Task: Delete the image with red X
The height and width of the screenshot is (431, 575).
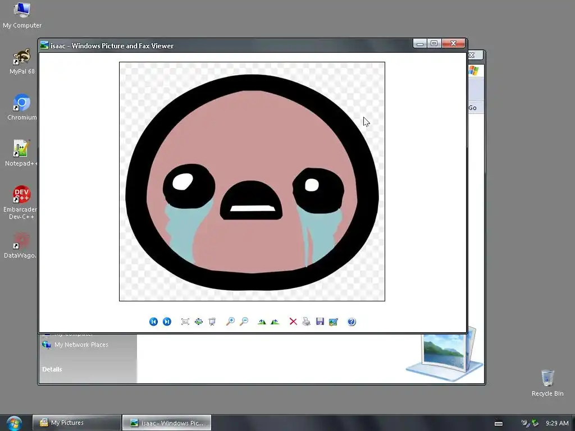Action: click(293, 322)
